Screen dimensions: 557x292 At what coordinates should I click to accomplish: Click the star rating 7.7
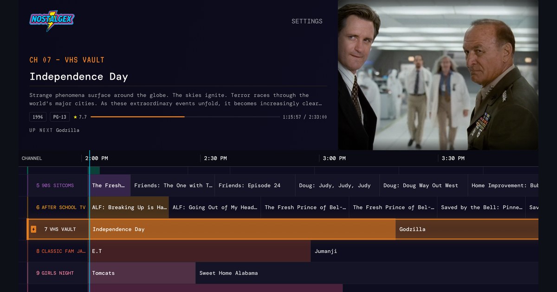tap(80, 117)
